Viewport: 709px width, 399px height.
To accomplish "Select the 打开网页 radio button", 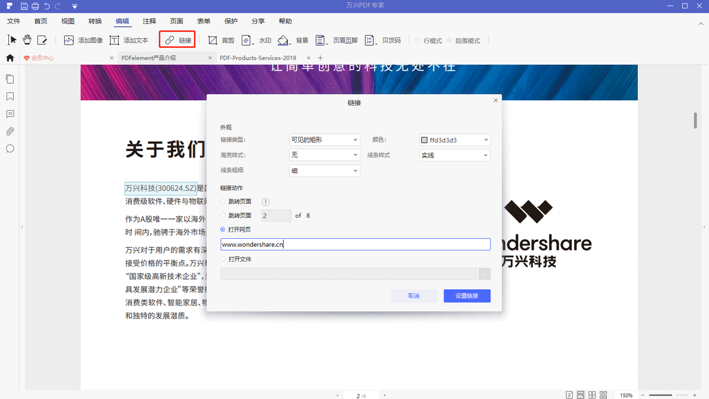I will tap(223, 230).
